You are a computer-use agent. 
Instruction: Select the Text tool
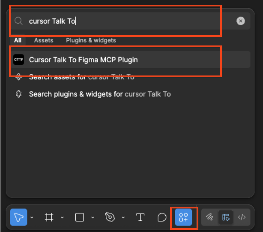pos(140,217)
